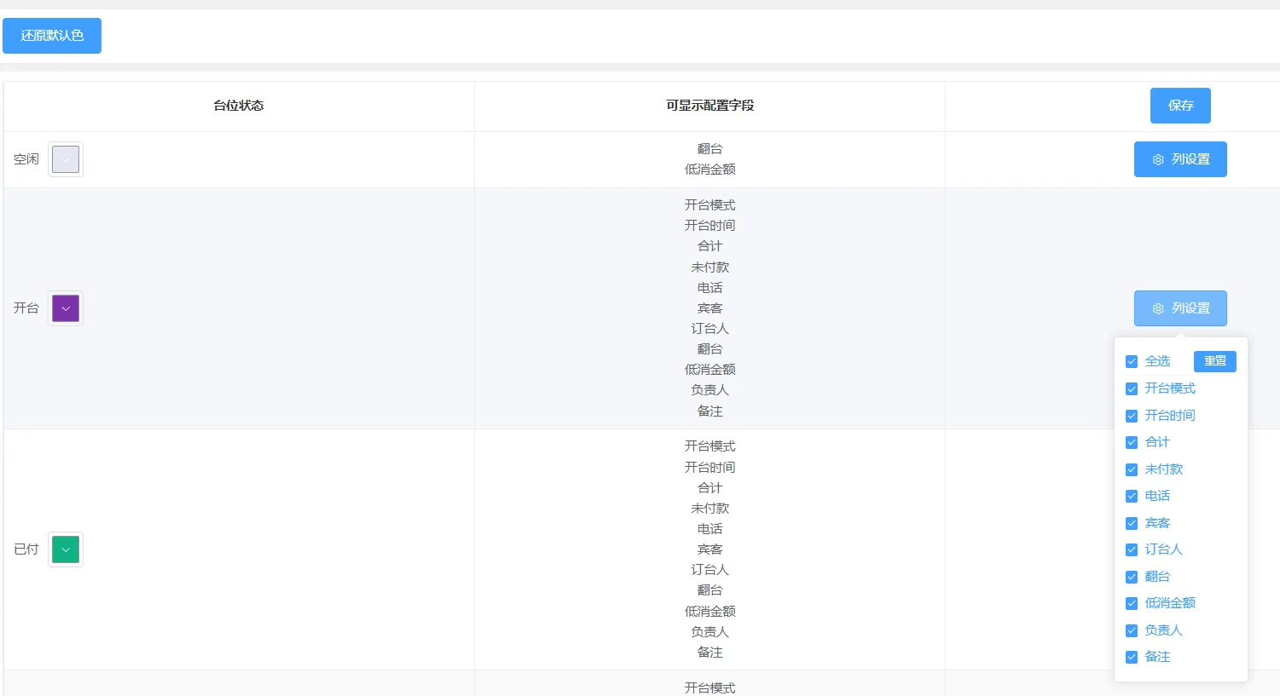Click the 重置 button in the popup
Image resolution: width=1280 pixels, height=696 pixels.
coord(1214,361)
